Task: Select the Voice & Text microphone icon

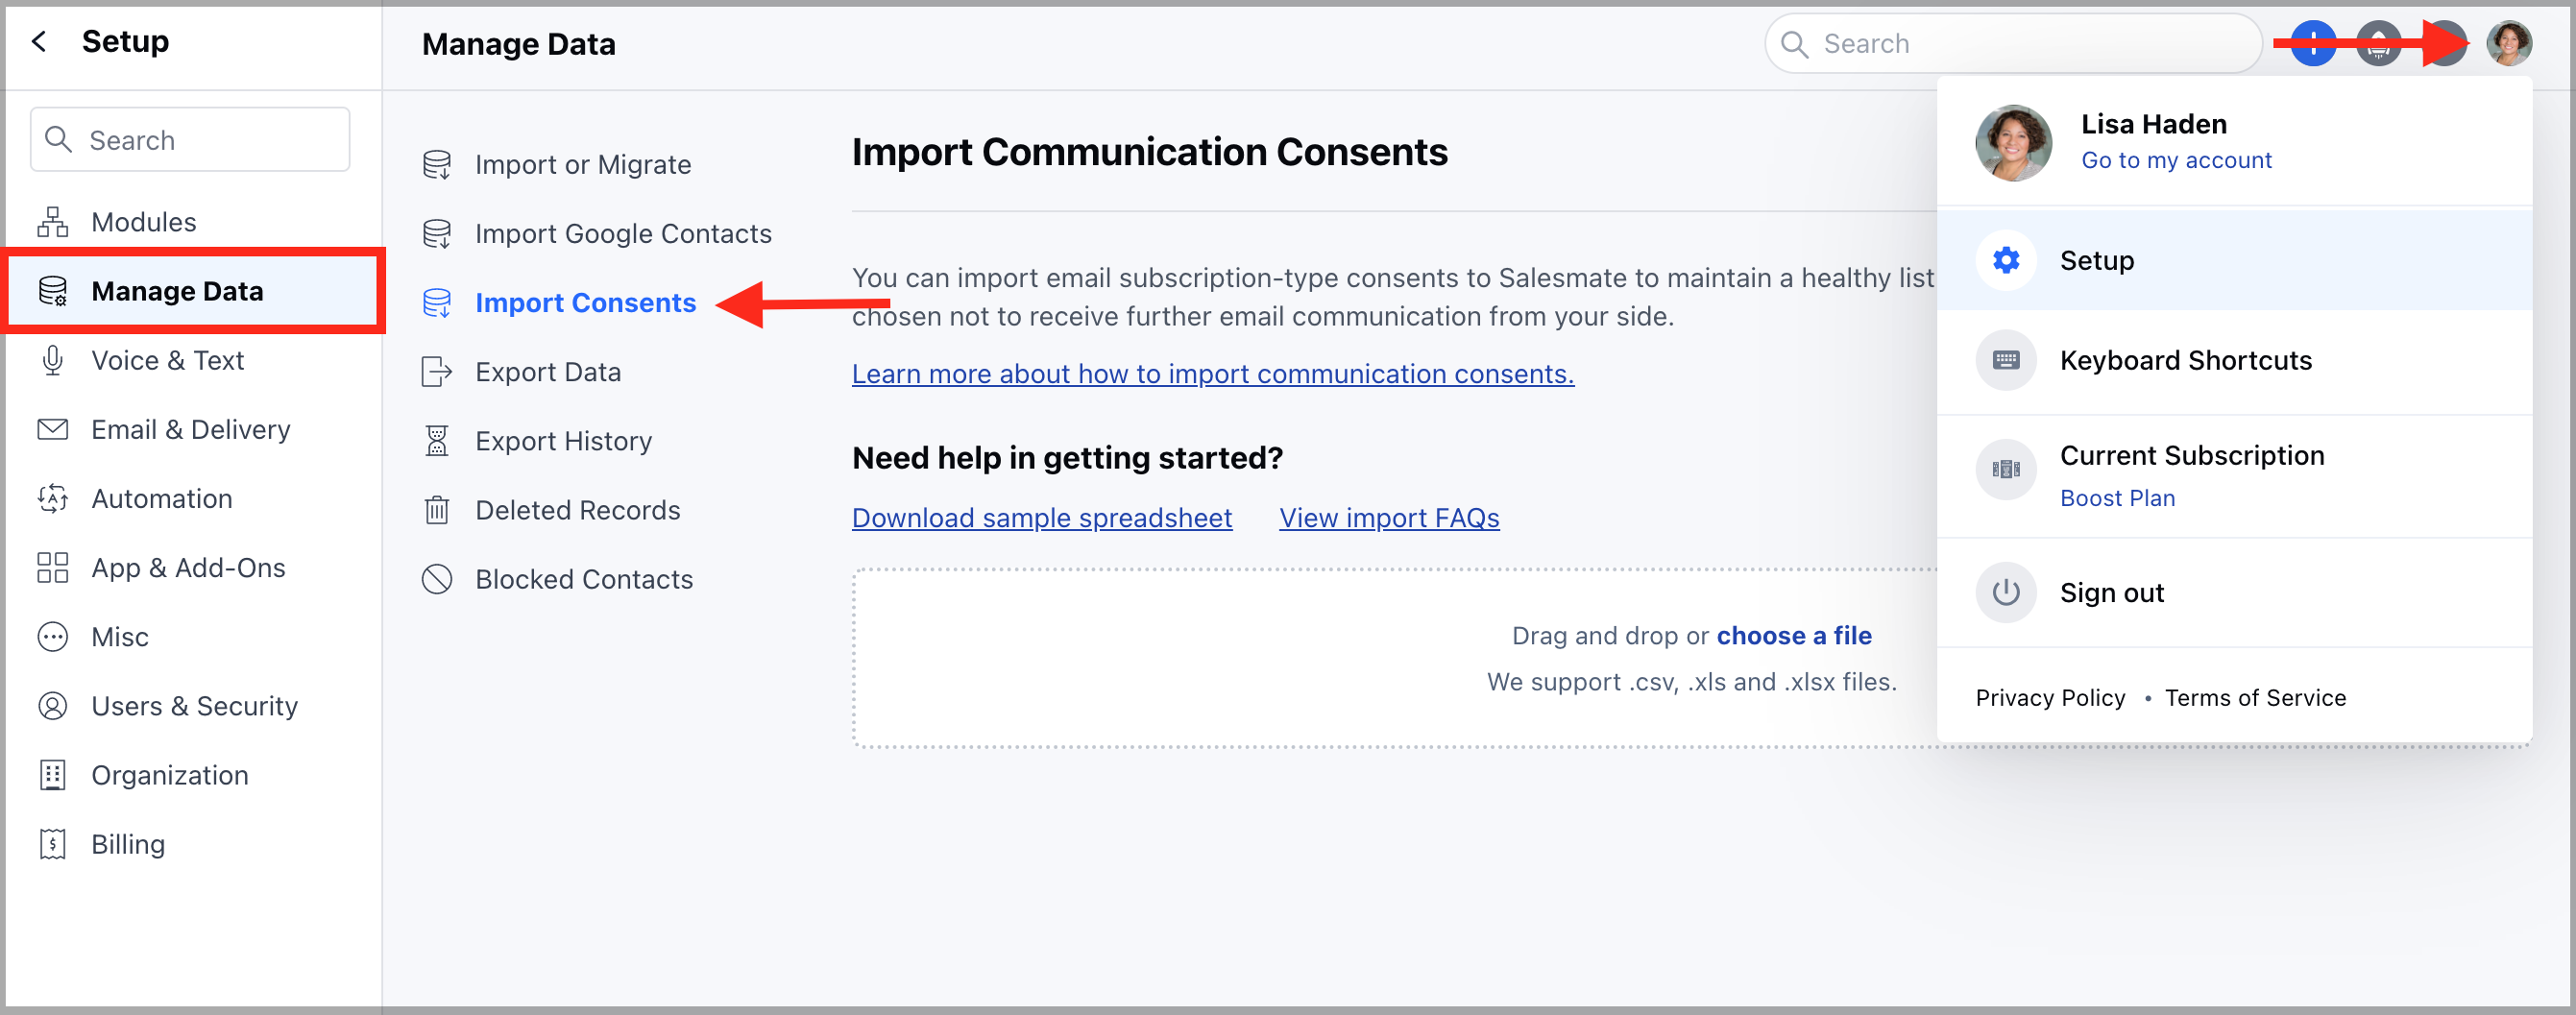Action: [52, 360]
